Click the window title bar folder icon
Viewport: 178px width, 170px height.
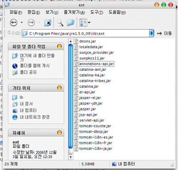(7, 5)
